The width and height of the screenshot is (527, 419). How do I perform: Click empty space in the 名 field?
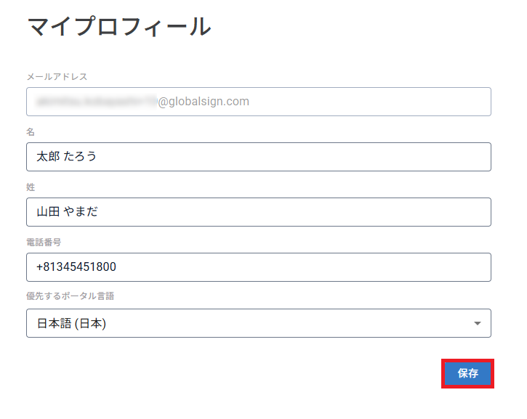(291, 157)
